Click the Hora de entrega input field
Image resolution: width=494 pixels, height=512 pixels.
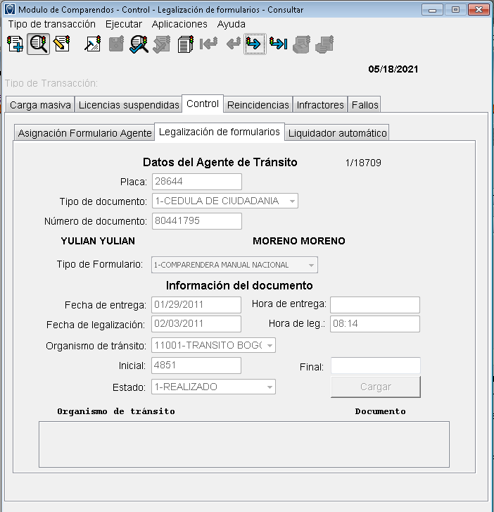374,305
